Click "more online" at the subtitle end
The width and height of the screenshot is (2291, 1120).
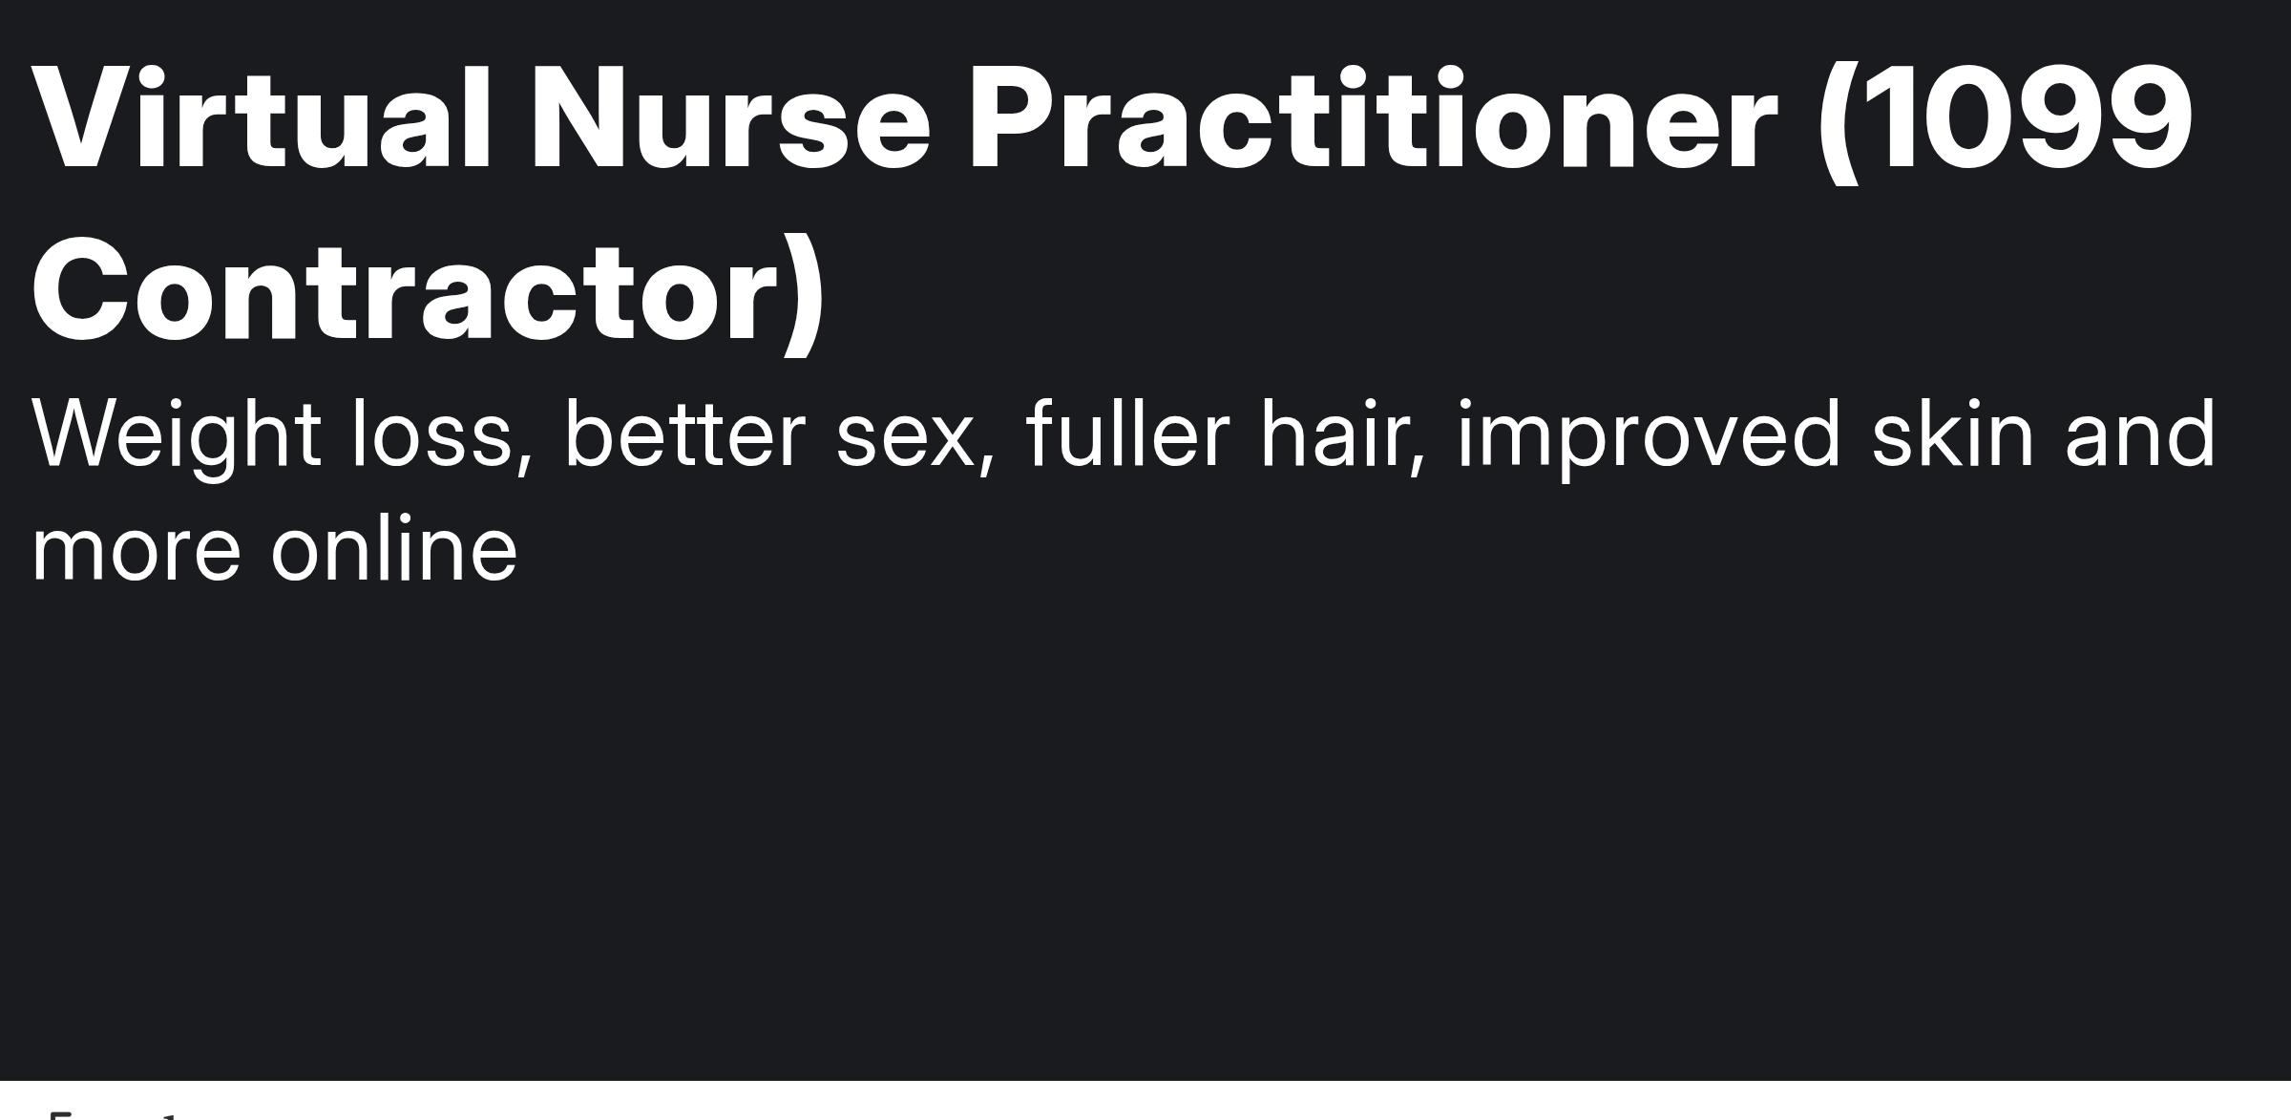point(275,549)
